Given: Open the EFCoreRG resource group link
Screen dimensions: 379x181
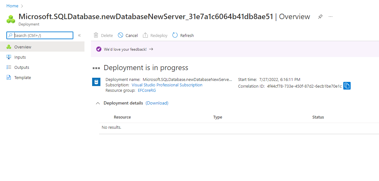Looking at the screenshot, I should coord(147,90).
